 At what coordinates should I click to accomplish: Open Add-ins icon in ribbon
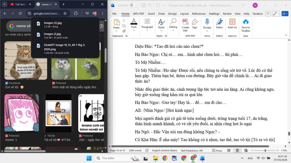coord(232,22)
